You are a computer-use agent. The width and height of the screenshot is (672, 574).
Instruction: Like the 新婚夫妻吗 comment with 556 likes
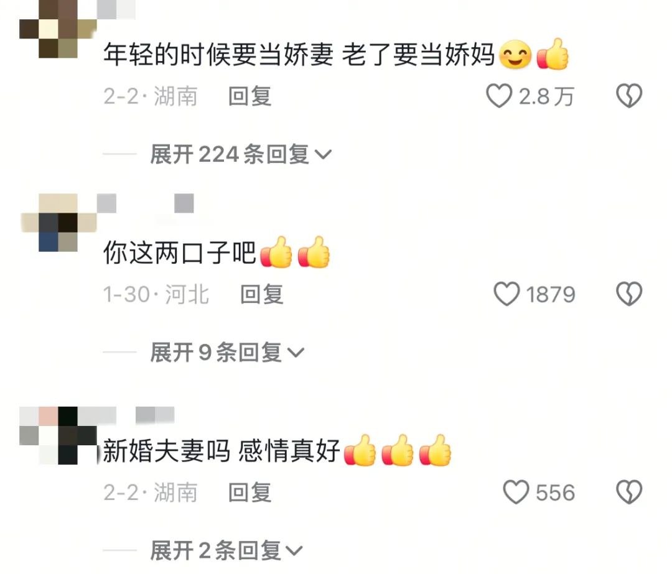click(x=516, y=492)
